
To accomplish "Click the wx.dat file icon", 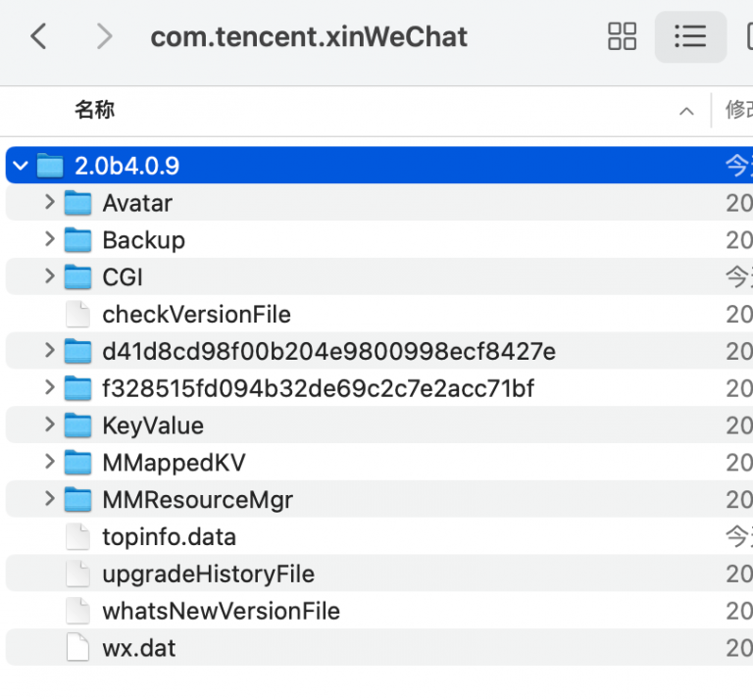I will pyautogui.click(x=77, y=648).
